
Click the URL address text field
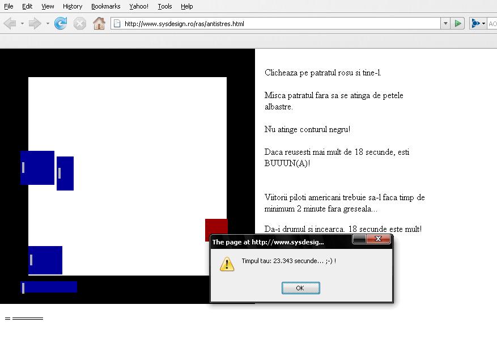(x=278, y=24)
